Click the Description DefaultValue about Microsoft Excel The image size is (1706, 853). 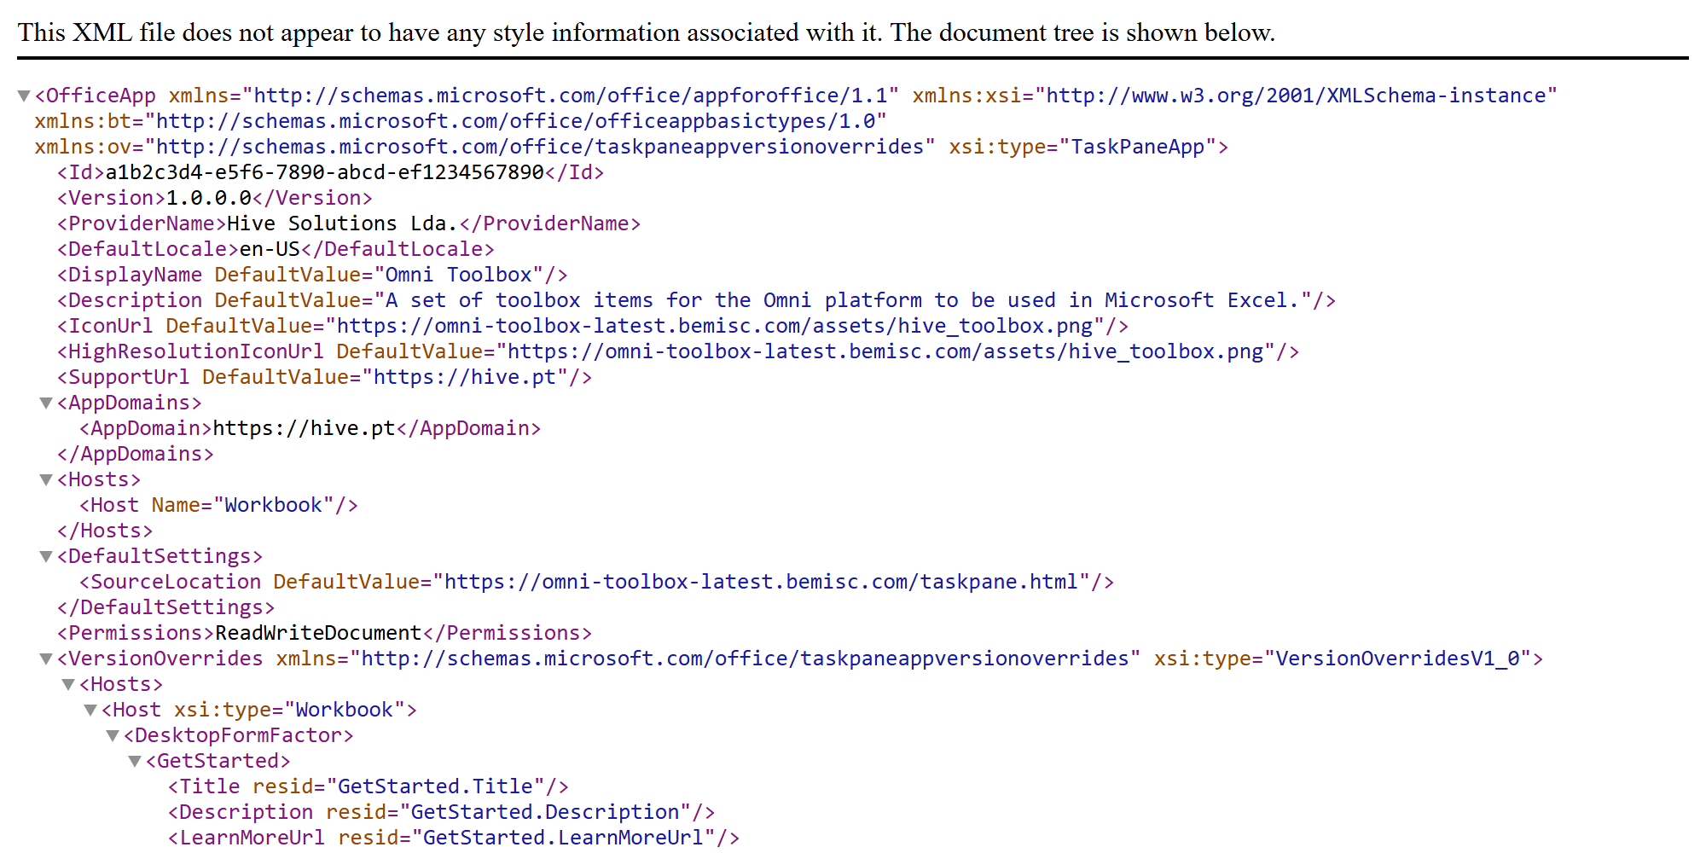pos(843,300)
